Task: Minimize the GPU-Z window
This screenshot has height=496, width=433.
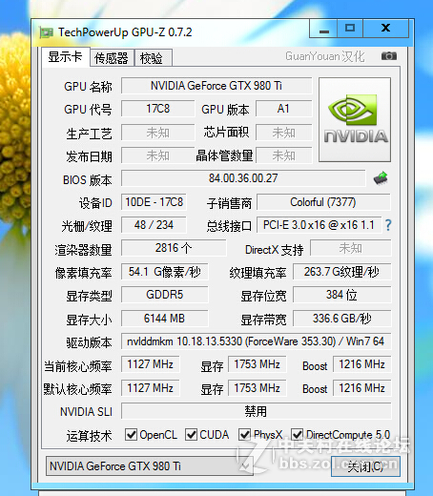Action: point(323,29)
